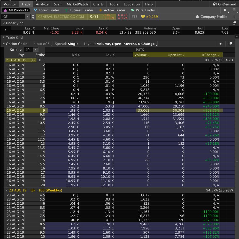Open the list menu icon beside Company Profile
This screenshot has height=239, width=239.
tap(234, 16)
